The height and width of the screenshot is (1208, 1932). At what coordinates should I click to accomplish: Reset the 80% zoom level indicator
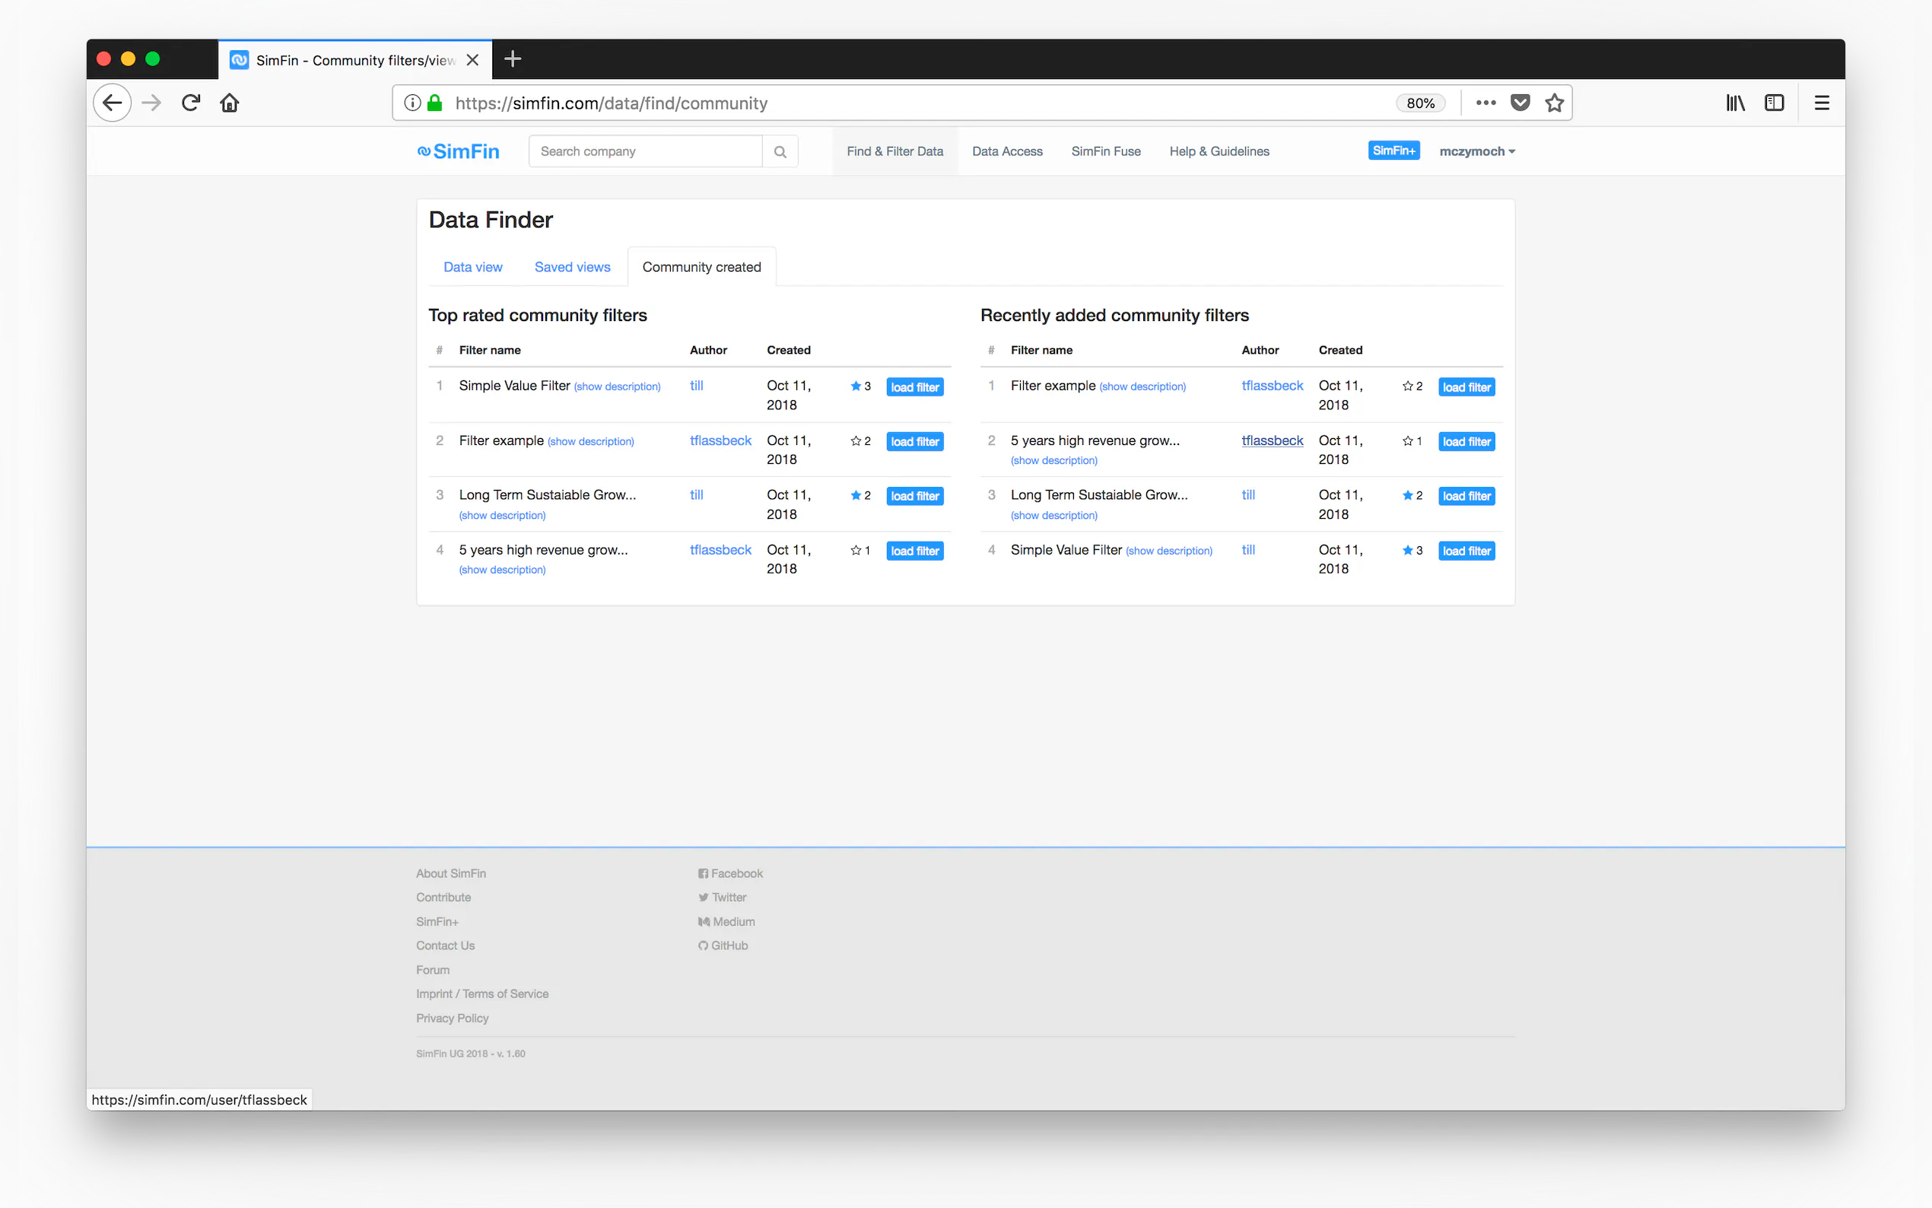(x=1420, y=103)
